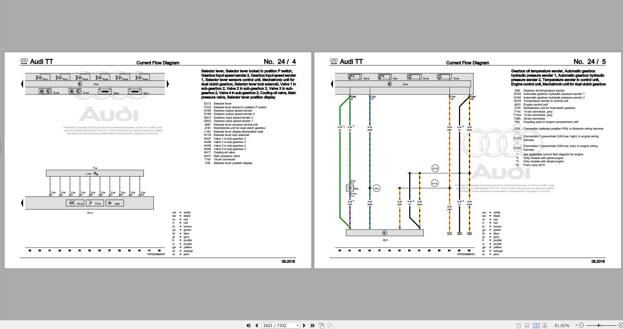The width and height of the screenshot is (623, 329).
Task: Zoom in using the plus icon
Action: click(620, 325)
